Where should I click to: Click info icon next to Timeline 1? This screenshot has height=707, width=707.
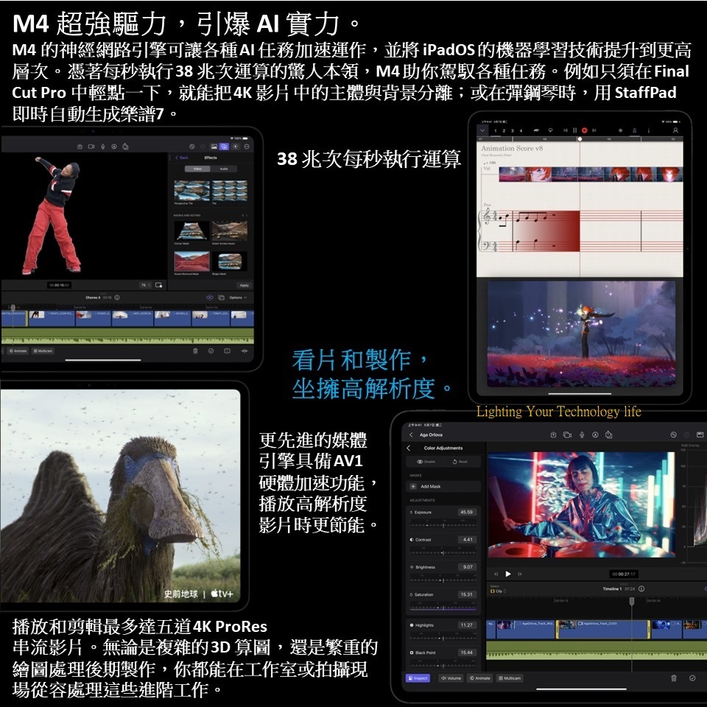click(x=641, y=589)
